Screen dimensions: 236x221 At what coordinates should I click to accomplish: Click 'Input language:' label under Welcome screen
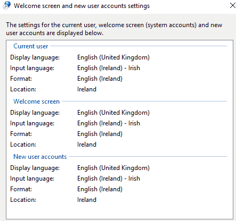[32, 123]
